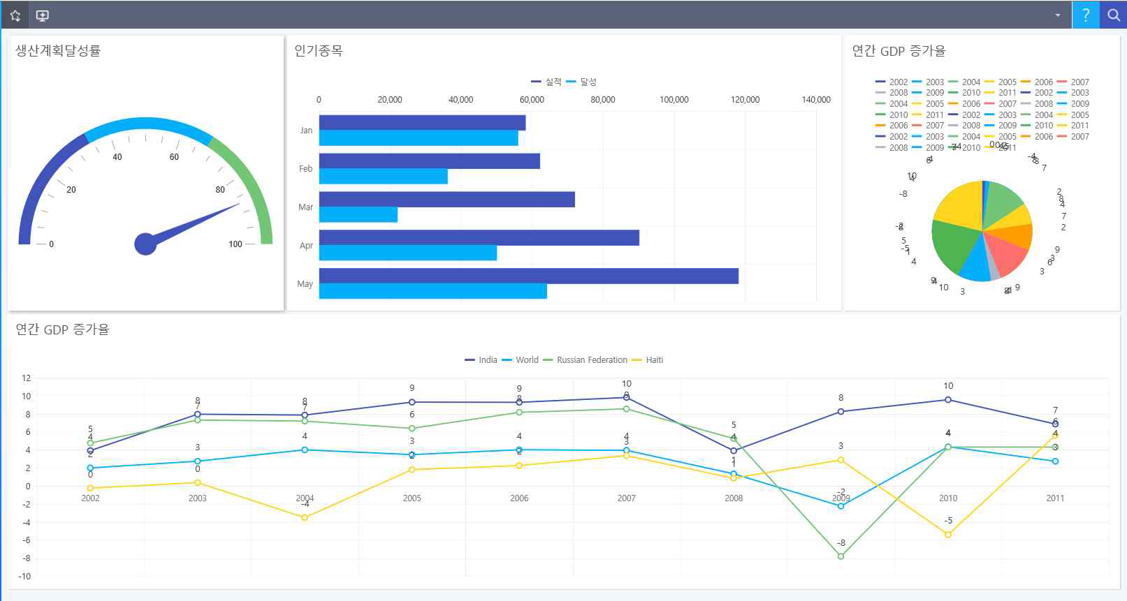Select the Apr 달성 light blue bar
This screenshot has height=601, width=1127.
tap(408, 253)
